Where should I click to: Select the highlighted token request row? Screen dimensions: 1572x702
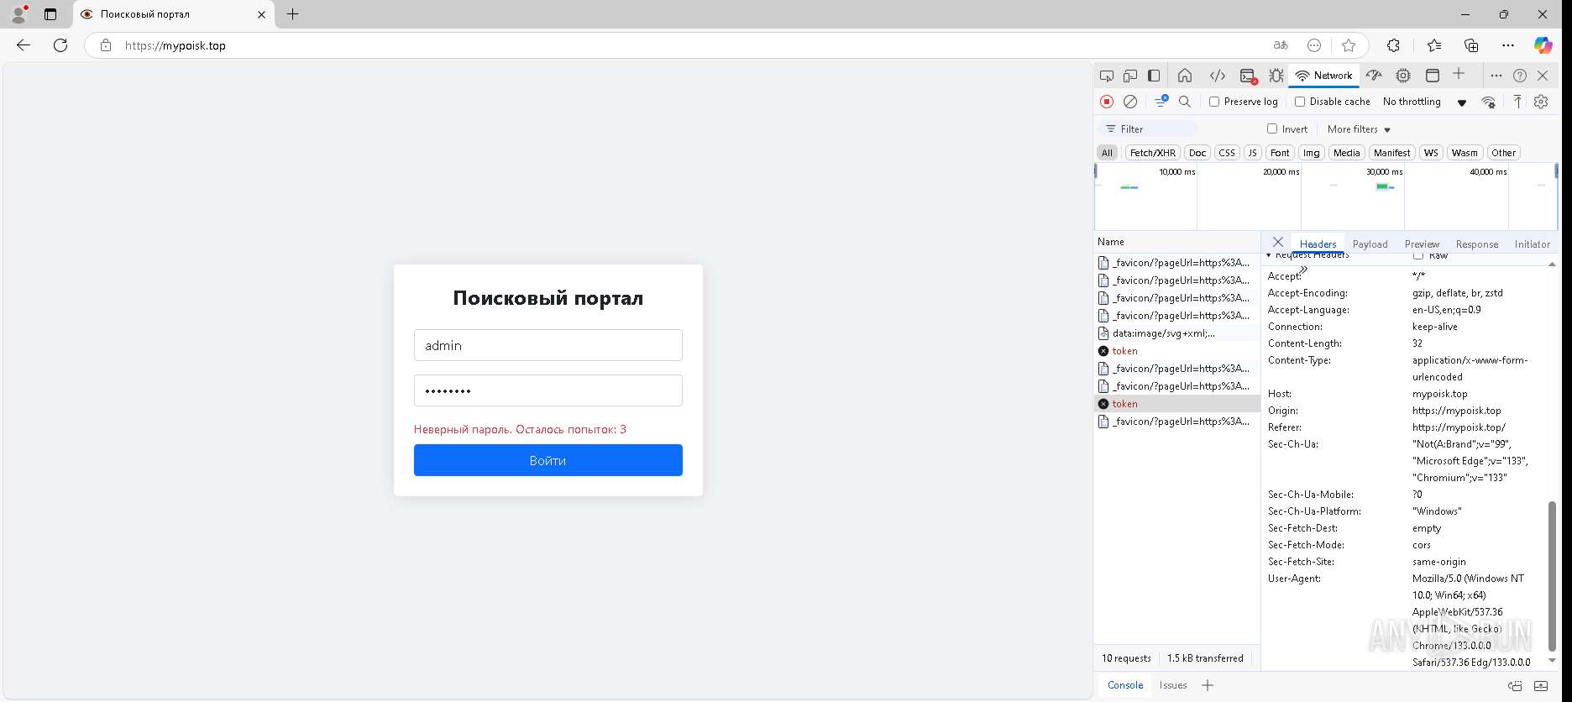[x=1177, y=404]
